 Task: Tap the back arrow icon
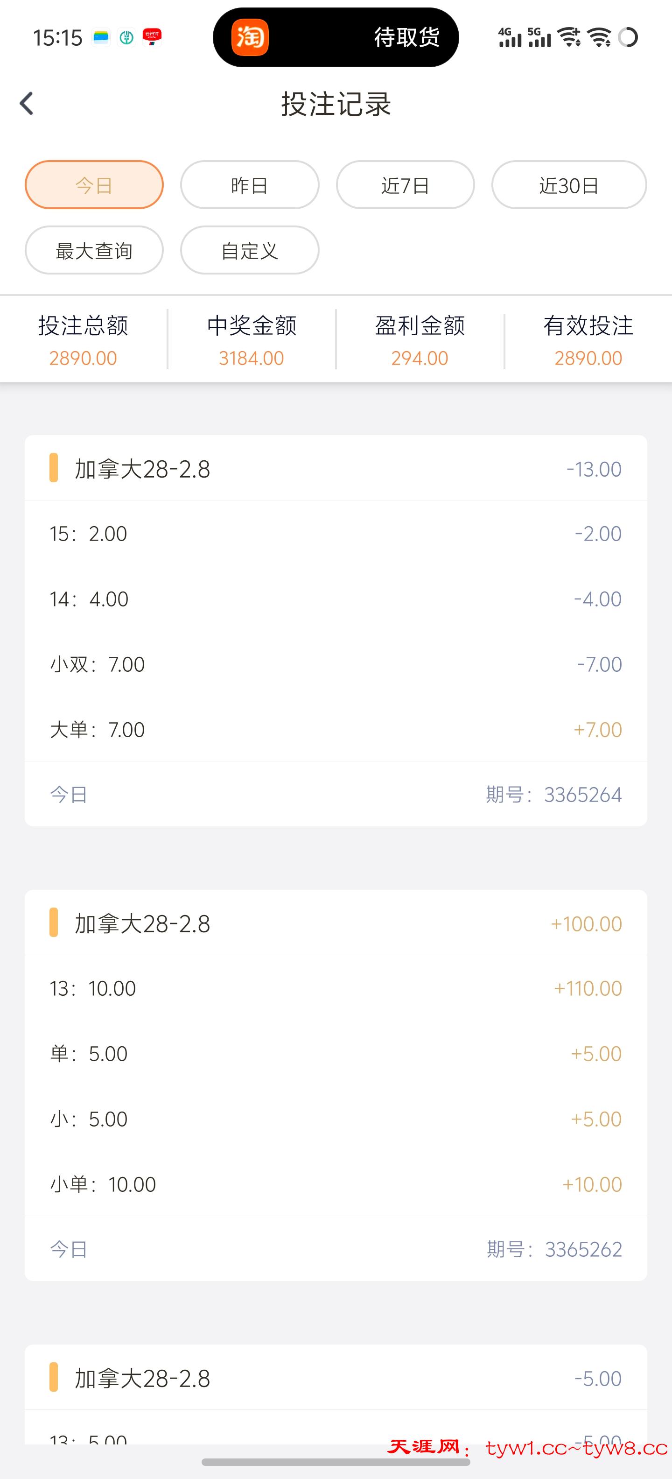[x=27, y=104]
